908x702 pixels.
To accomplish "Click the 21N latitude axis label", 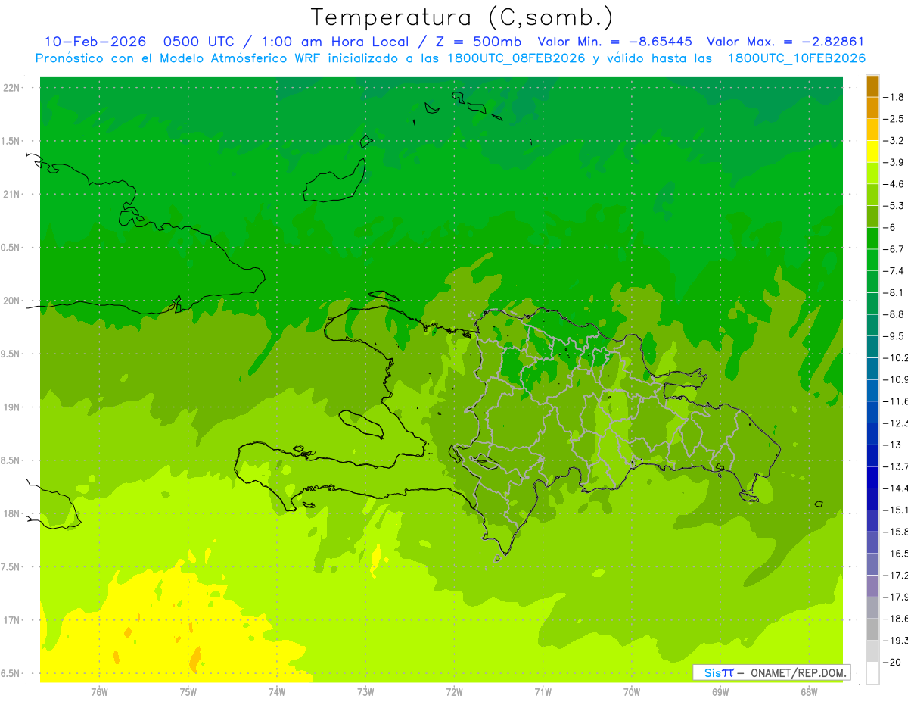I will pyautogui.click(x=11, y=194).
